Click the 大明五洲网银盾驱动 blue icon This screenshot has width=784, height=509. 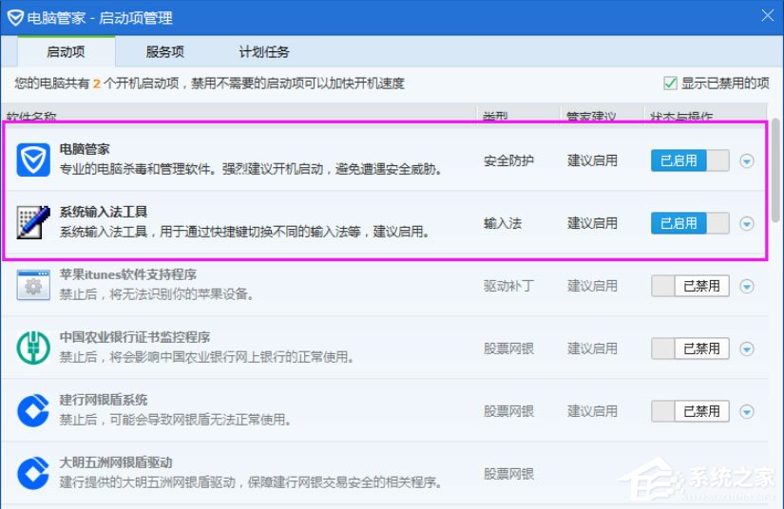(x=33, y=473)
